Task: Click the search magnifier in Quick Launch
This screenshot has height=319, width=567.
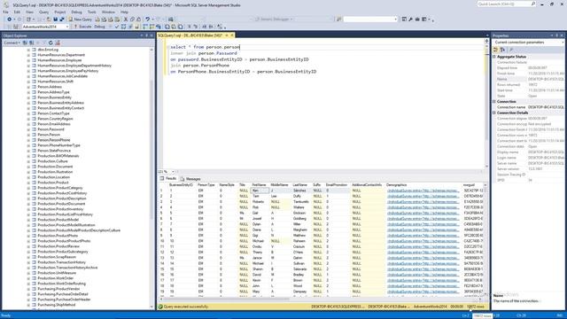Action: [533, 4]
